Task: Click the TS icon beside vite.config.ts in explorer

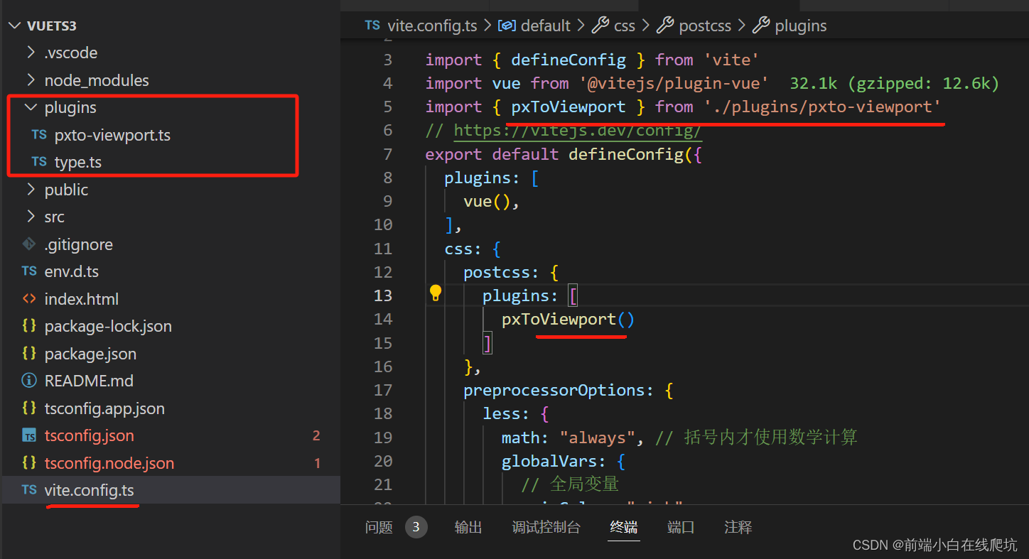Action: pos(29,490)
